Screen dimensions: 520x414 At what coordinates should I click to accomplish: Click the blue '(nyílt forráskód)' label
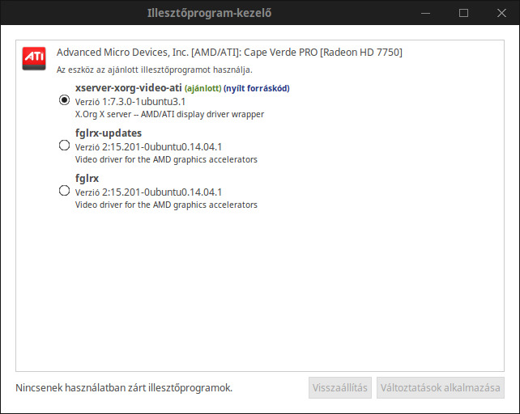pyautogui.click(x=256, y=88)
